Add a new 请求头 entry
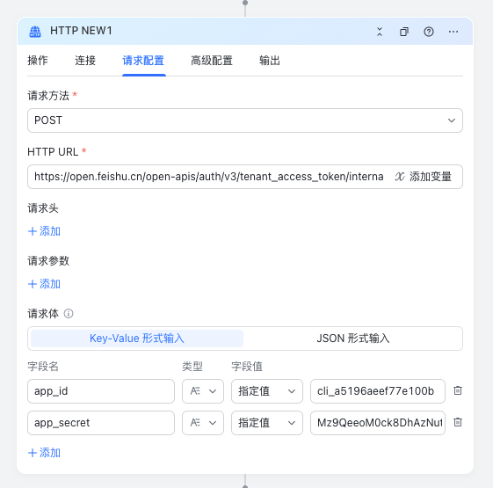Screen dimensions: 493x488 pyautogui.click(x=44, y=231)
